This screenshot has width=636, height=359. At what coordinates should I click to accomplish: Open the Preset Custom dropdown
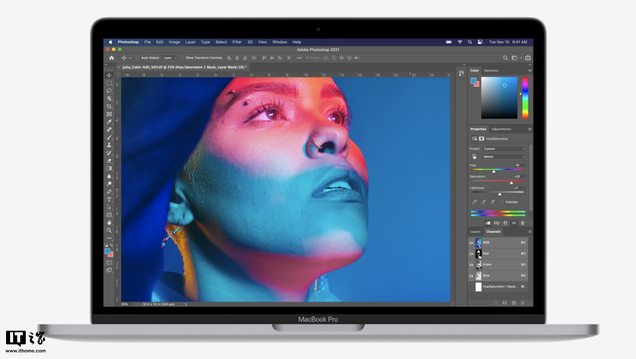(504, 149)
